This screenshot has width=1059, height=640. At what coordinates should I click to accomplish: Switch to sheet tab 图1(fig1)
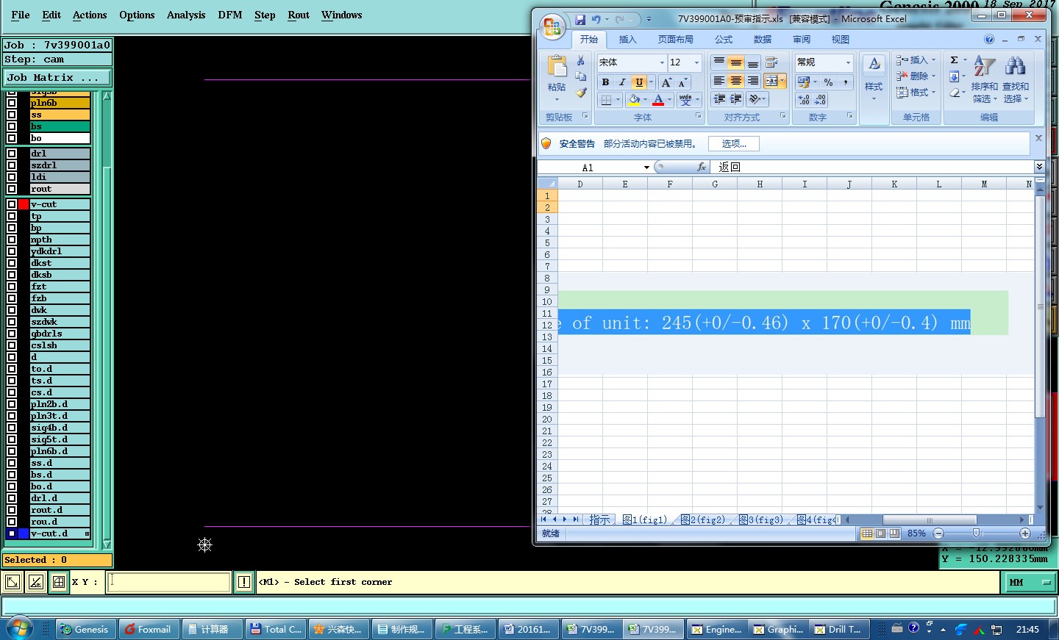coord(645,519)
